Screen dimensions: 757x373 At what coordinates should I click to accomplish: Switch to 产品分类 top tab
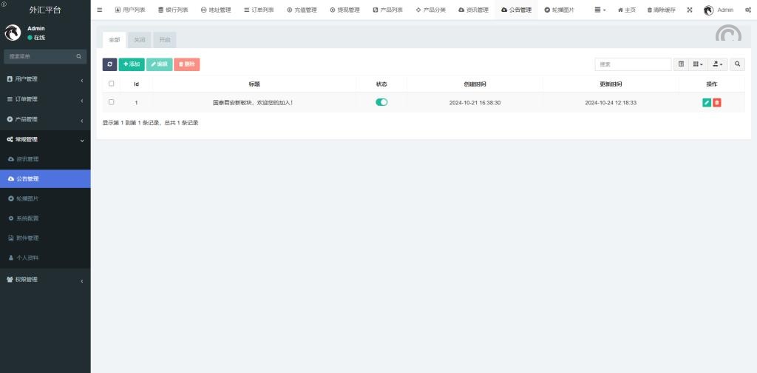pos(431,10)
